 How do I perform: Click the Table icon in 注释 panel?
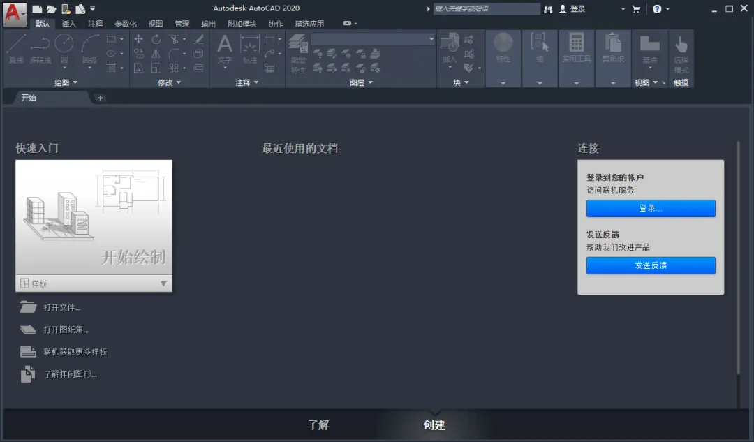coord(269,68)
